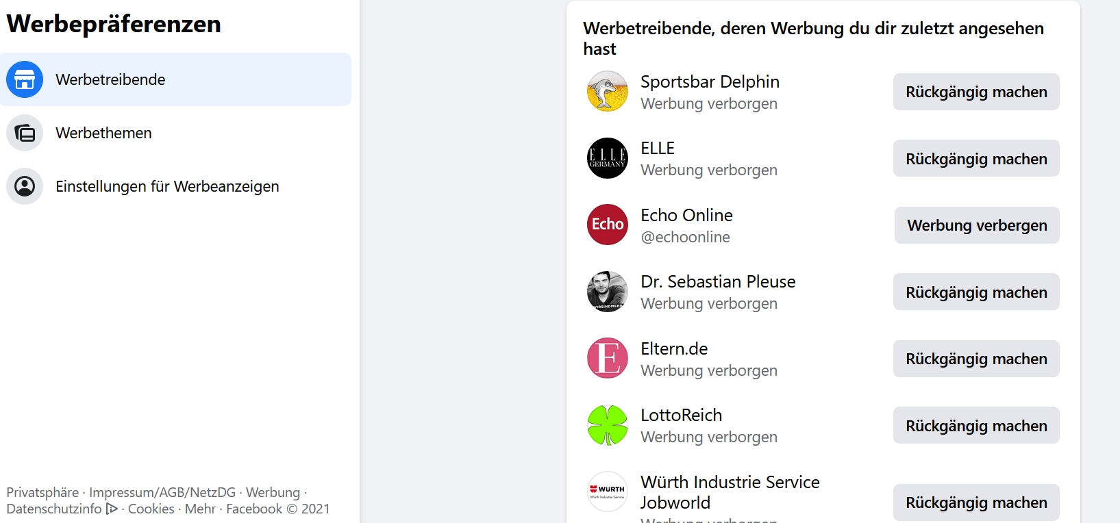Open Dr. Sebastian Pleuse profile picture
This screenshot has width=1120, height=523.
click(x=608, y=292)
